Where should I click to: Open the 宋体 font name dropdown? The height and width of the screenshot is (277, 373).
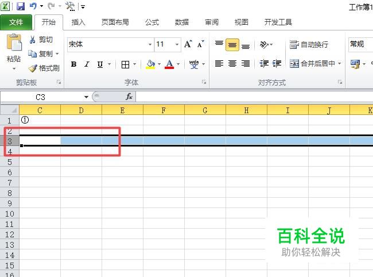tap(150, 45)
